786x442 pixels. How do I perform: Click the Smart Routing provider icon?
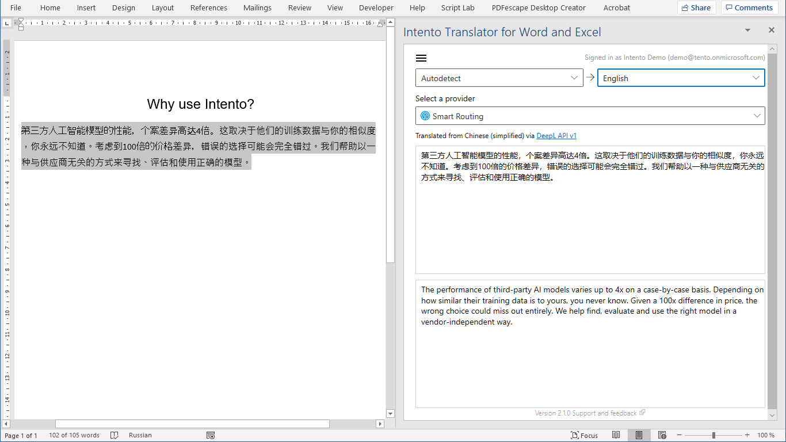[425, 116]
